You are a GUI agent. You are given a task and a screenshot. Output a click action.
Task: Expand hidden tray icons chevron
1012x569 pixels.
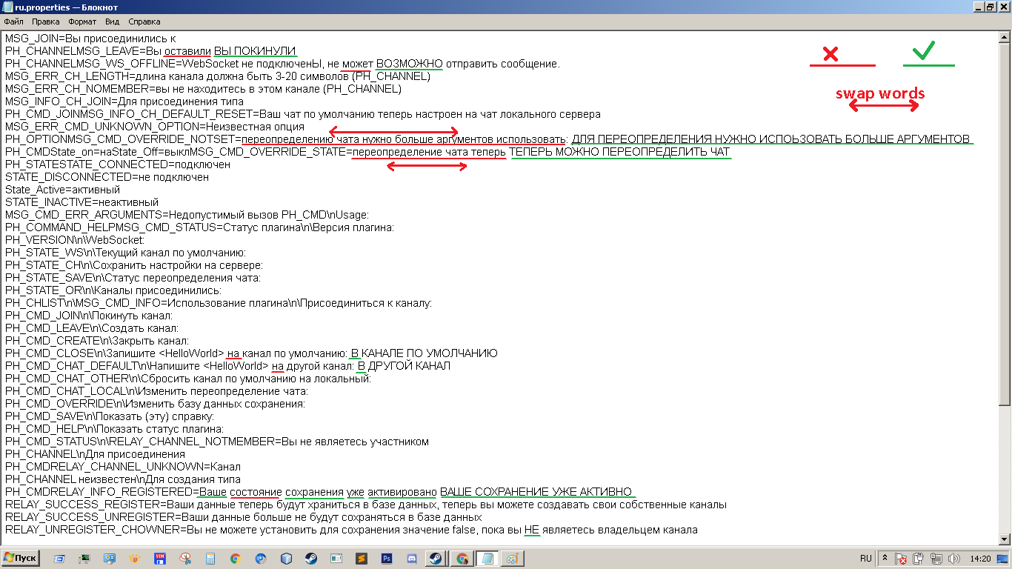point(885,558)
